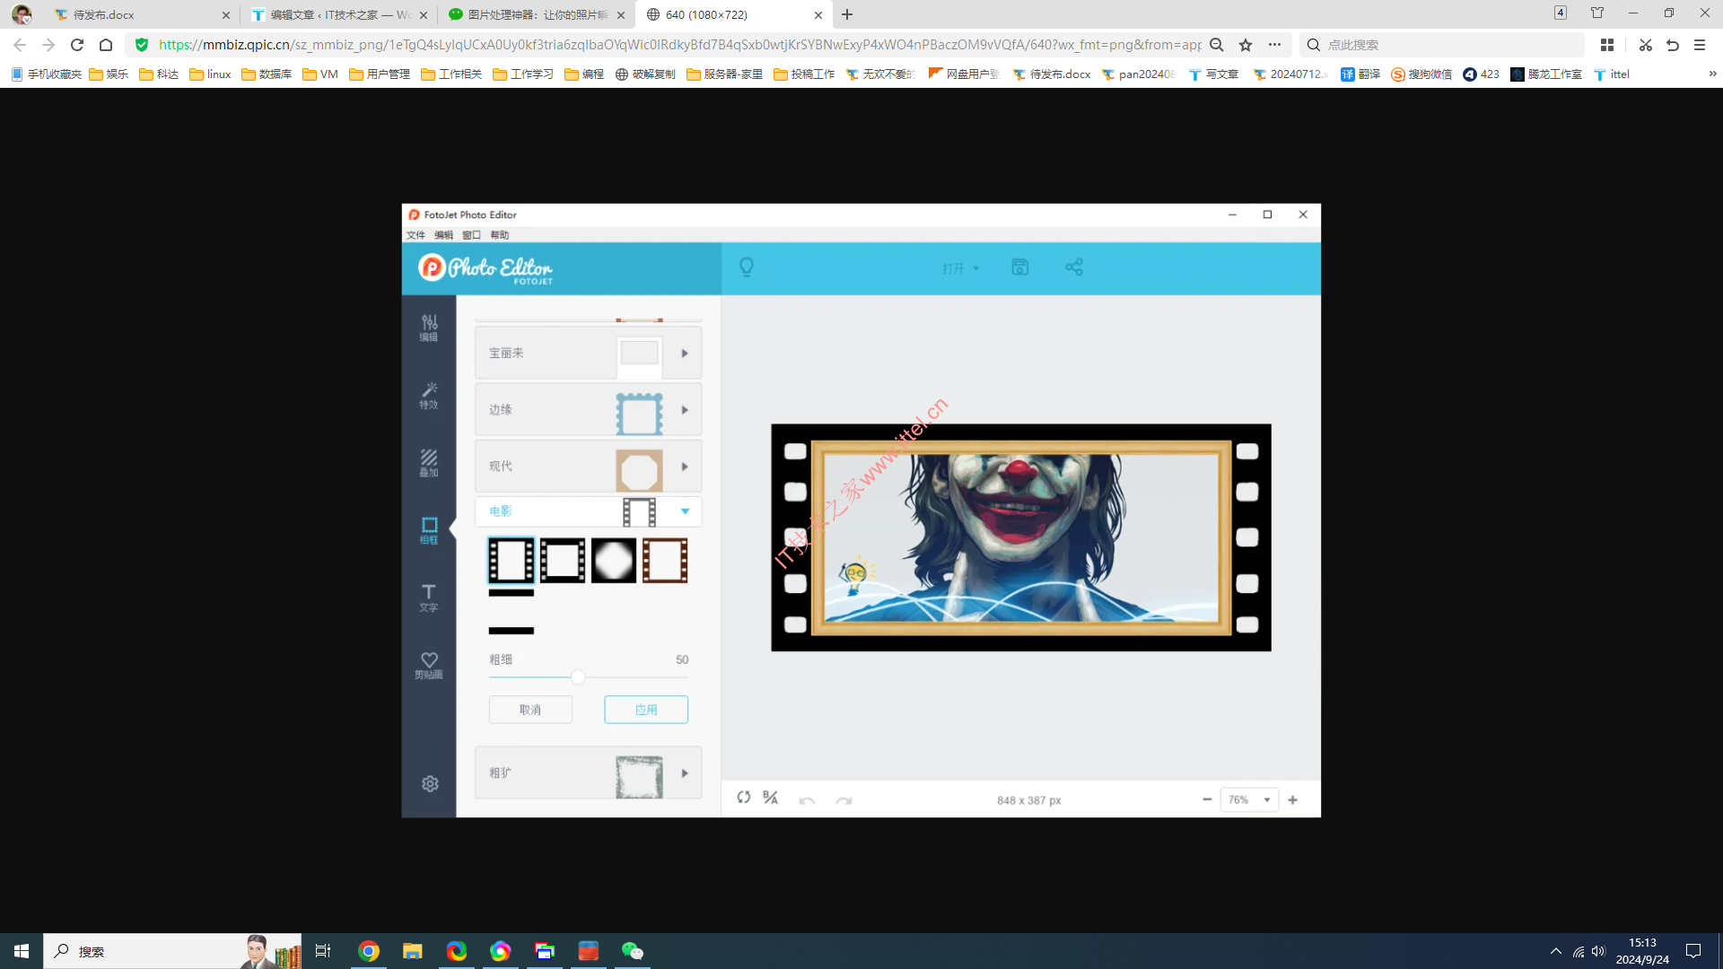The height and width of the screenshot is (969, 1723).
Task: Open the 打开 dropdown in FotoJet header
Action: tap(960, 268)
